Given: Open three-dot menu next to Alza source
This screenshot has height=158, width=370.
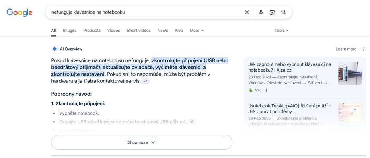Looking at the screenshot, I should pos(266,90).
